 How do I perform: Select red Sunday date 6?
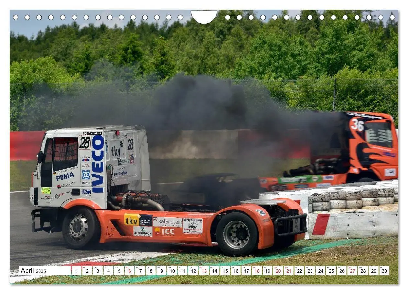130,271
